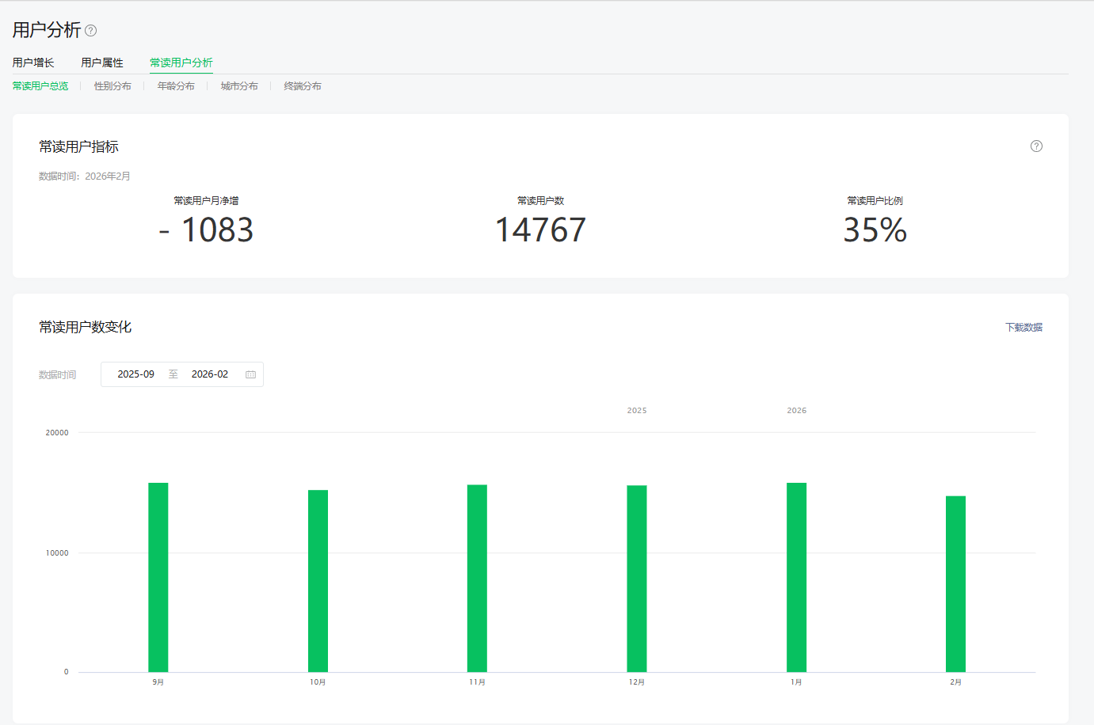Switch to the 用户增长 tab
1094x725 pixels.
pos(33,63)
